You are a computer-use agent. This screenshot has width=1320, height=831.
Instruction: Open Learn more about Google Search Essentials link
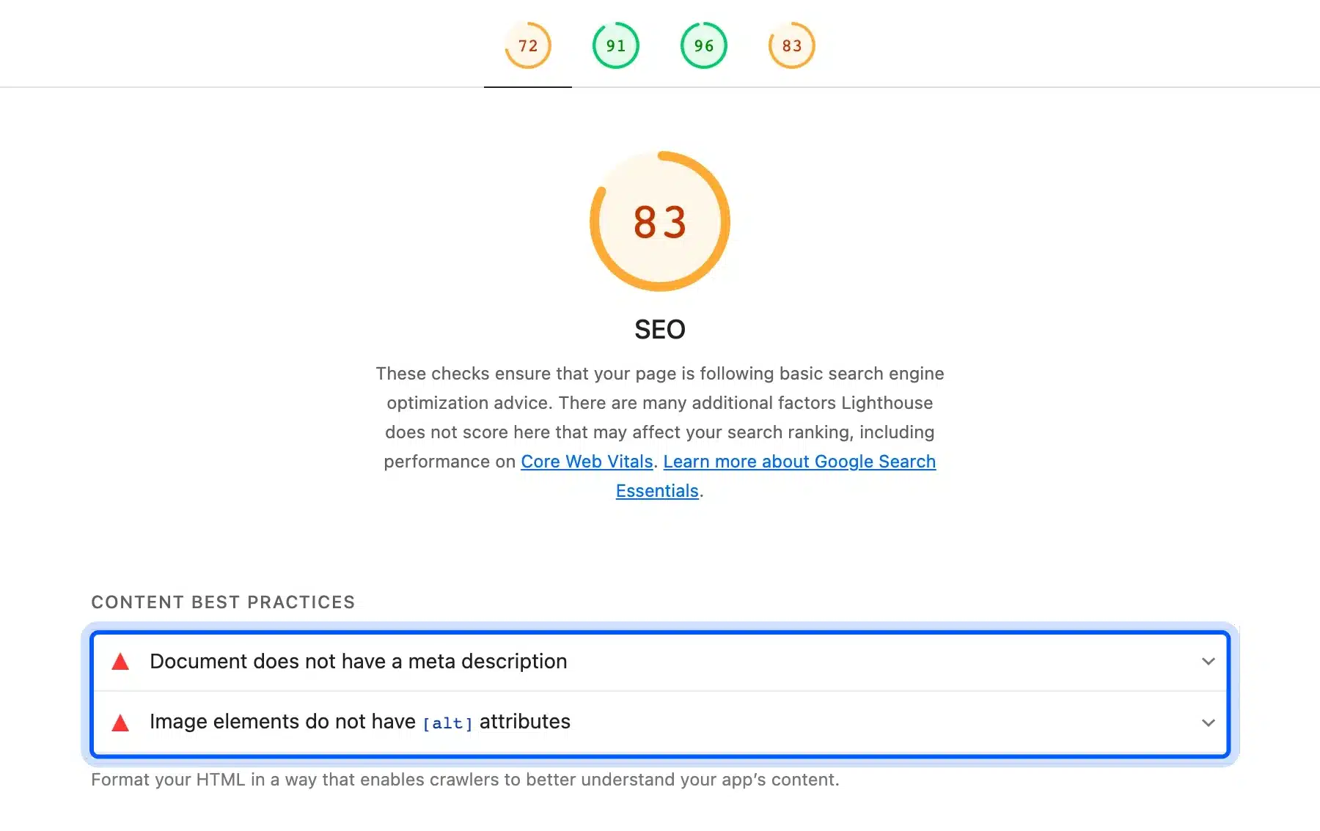(x=799, y=462)
